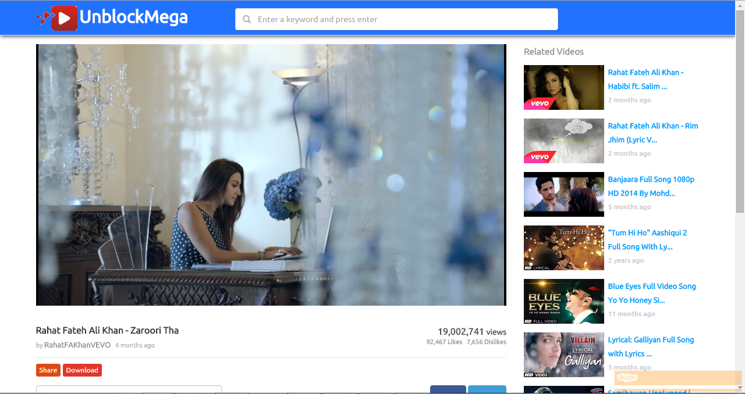This screenshot has width=745, height=394.
Task: Select the Habibi video thumbnail
Action: click(564, 87)
